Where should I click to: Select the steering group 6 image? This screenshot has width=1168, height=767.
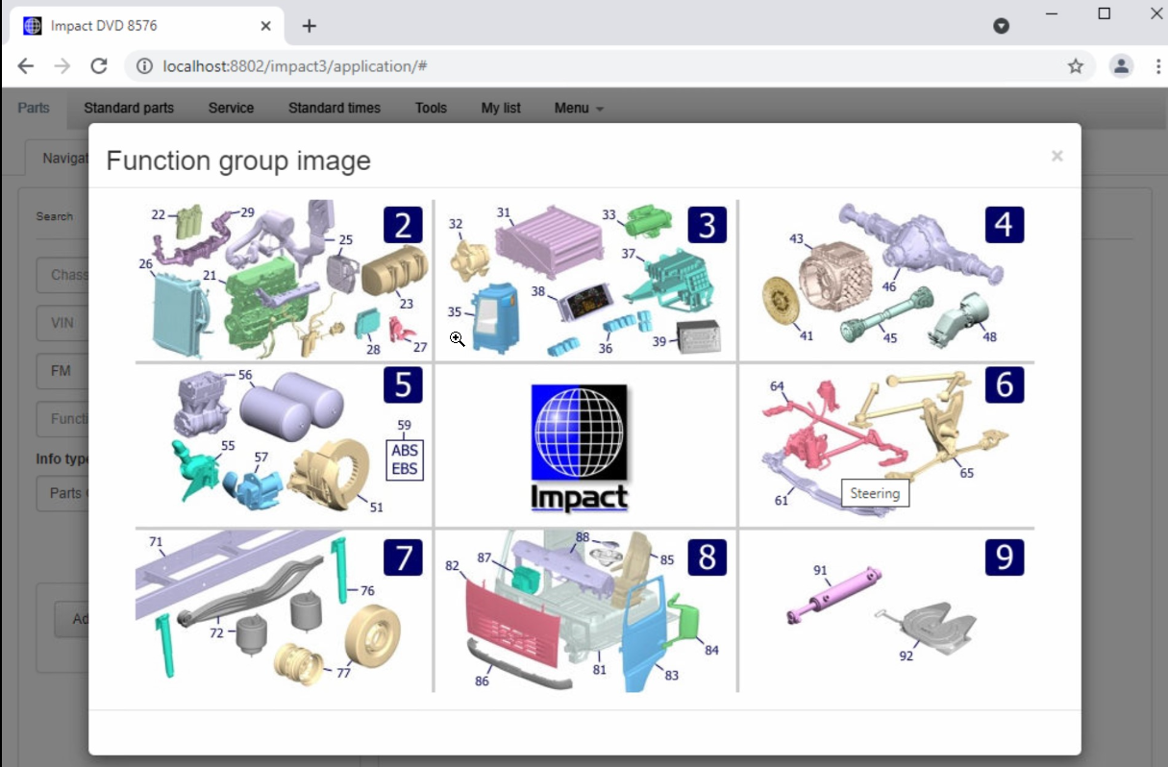click(885, 445)
